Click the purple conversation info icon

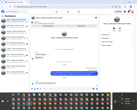click(96, 18)
